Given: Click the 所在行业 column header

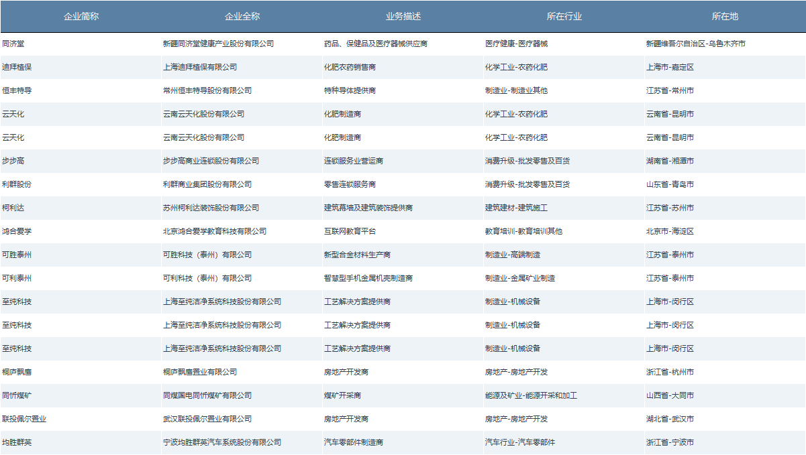Looking at the screenshot, I should coord(564,16).
